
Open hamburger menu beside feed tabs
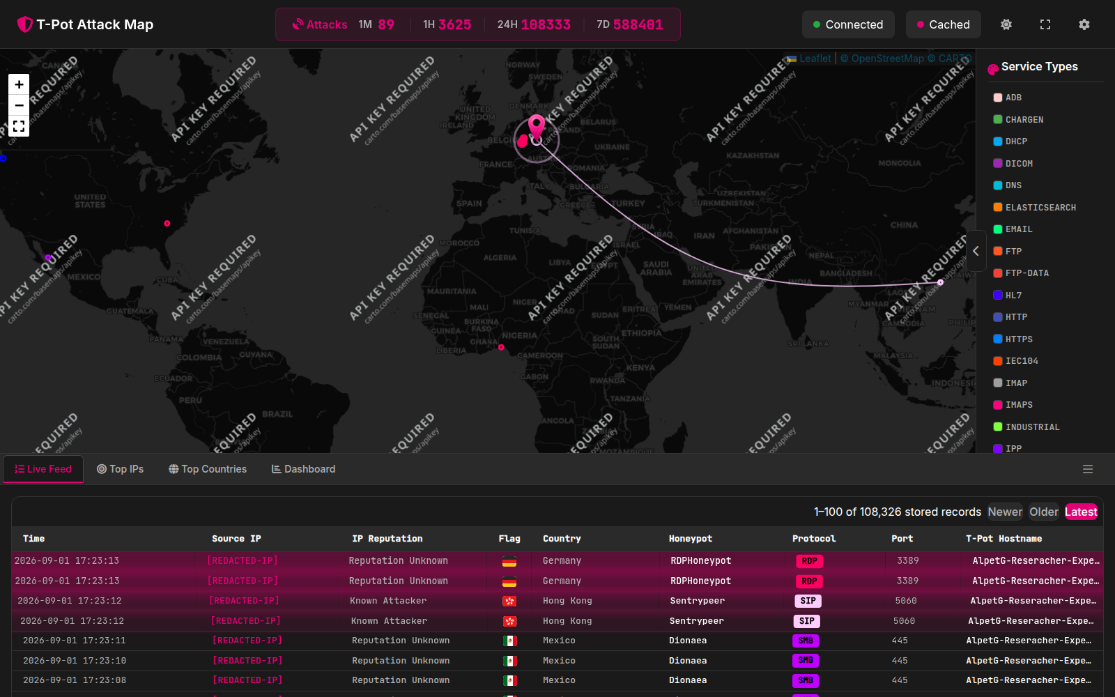point(1088,469)
